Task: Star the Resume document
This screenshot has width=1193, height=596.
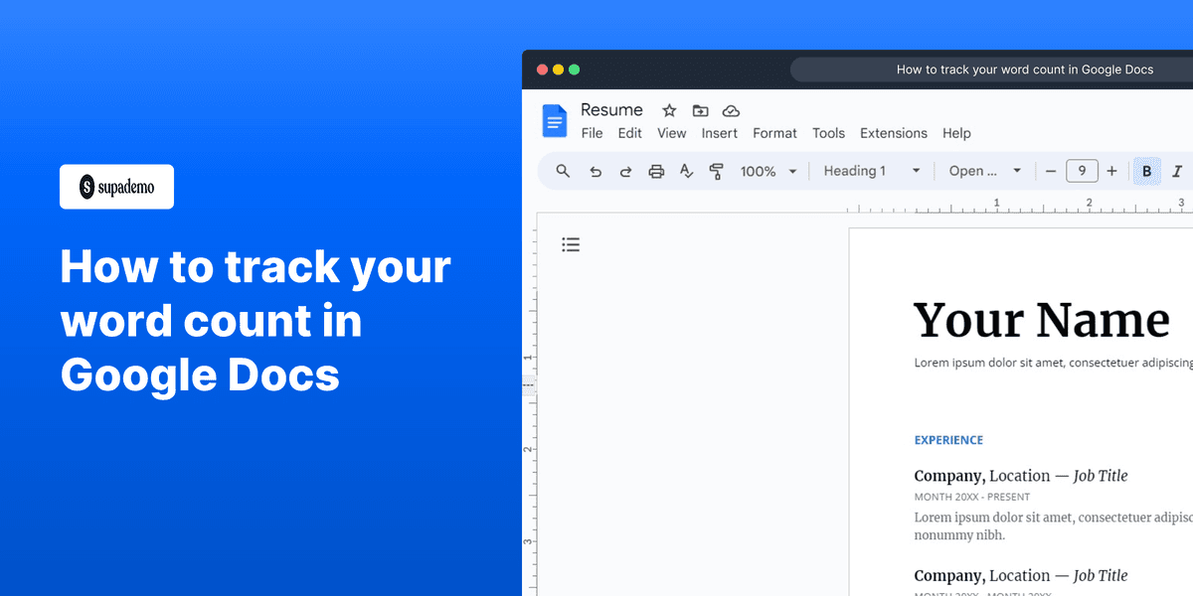Action: click(x=668, y=110)
